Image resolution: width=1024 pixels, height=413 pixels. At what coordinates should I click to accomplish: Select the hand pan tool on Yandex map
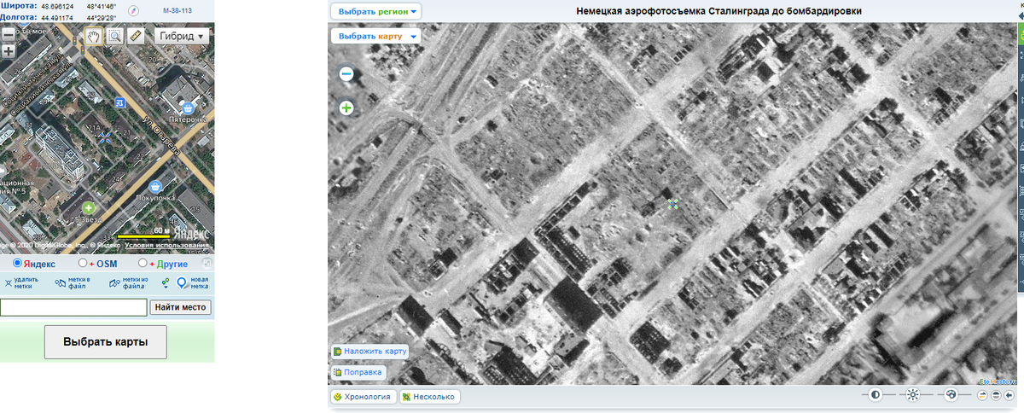pyautogui.click(x=93, y=37)
